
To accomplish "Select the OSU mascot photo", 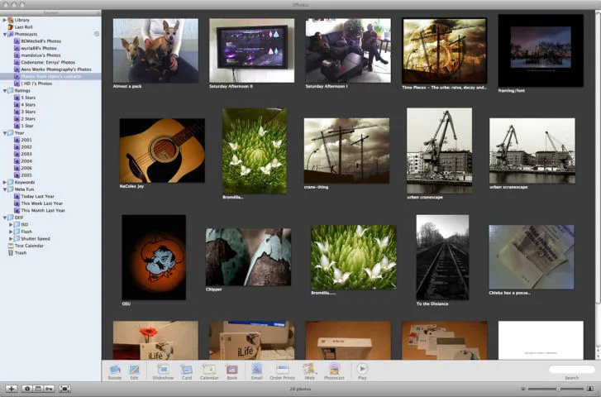I will click(x=154, y=257).
